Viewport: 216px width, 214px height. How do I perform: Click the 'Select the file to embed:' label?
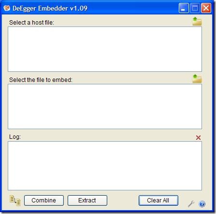[x=41, y=80]
